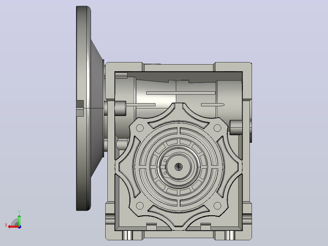Screen dimensions: 328x246
Task: Select the large round motor flange disc
Action: coord(83,108)
